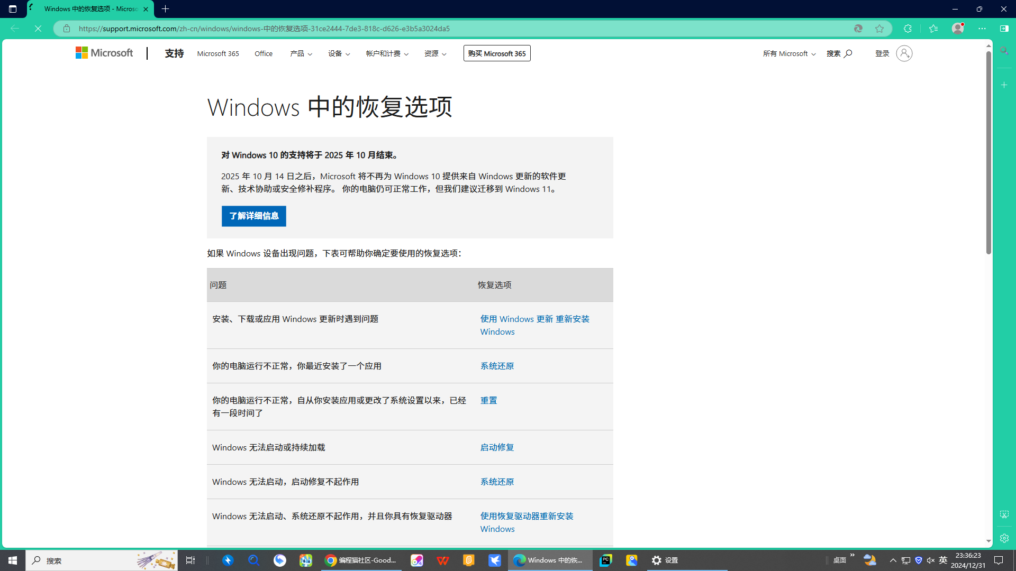Open the tab actions menu icon
Image resolution: width=1016 pixels, height=571 pixels.
click(13, 9)
